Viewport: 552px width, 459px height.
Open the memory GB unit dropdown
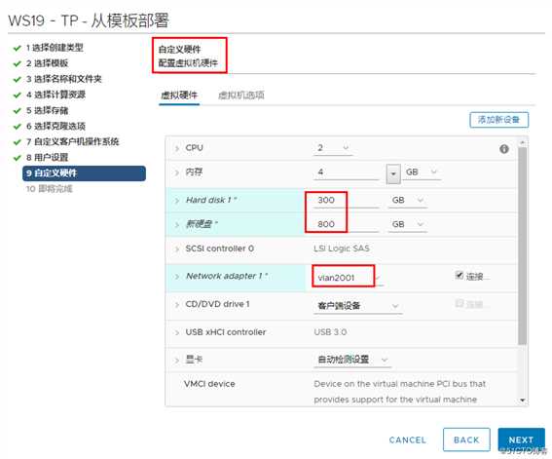tap(422, 172)
